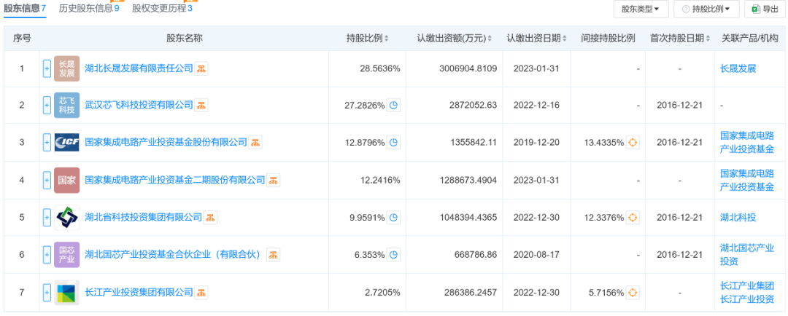View holding history icon beside 6.353%
This screenshot has height=316, width=788.
tap(393, 255)
